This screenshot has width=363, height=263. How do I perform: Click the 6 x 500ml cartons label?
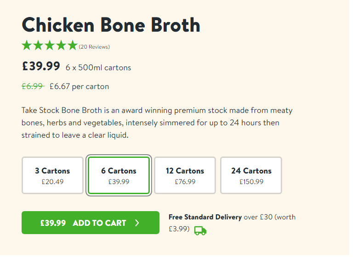click(98, 68)
